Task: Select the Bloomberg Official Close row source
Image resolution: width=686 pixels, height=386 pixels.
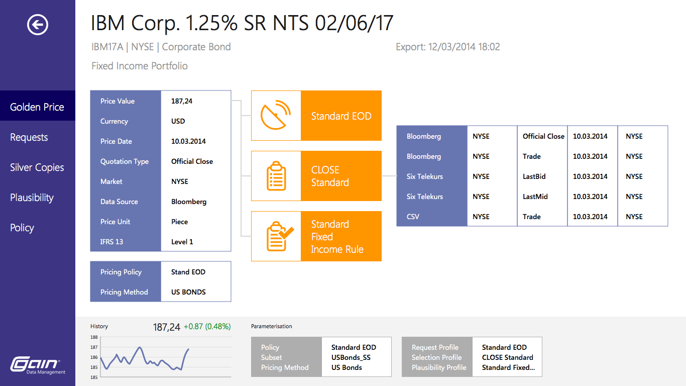Action: (x=424, y=136)
